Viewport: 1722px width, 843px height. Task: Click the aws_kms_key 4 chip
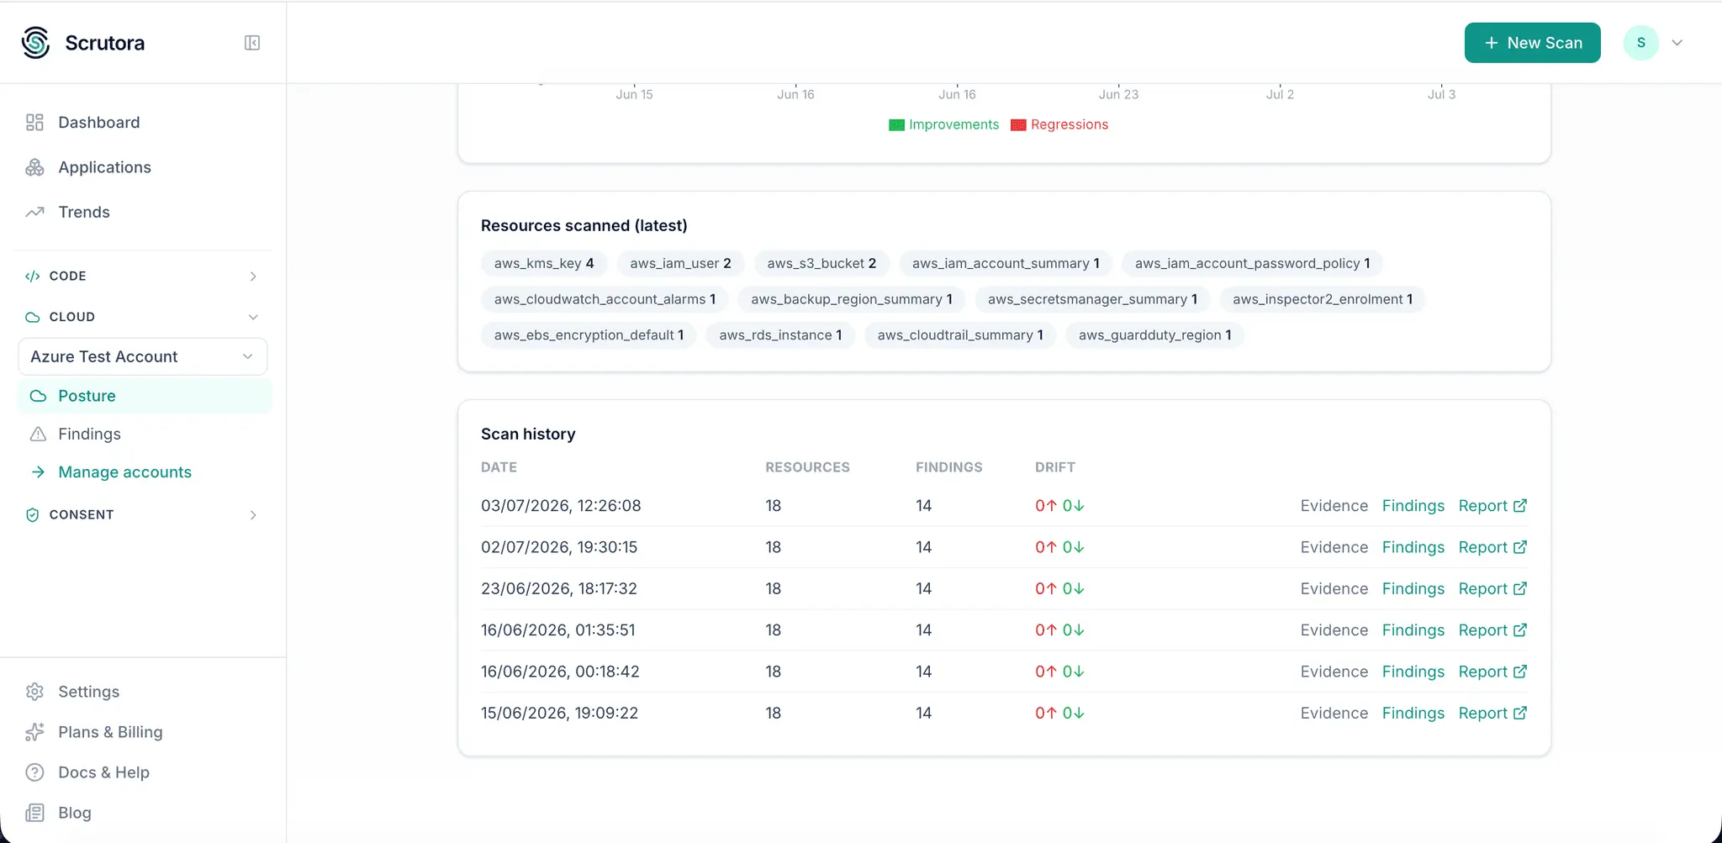(x=544, y=264)
